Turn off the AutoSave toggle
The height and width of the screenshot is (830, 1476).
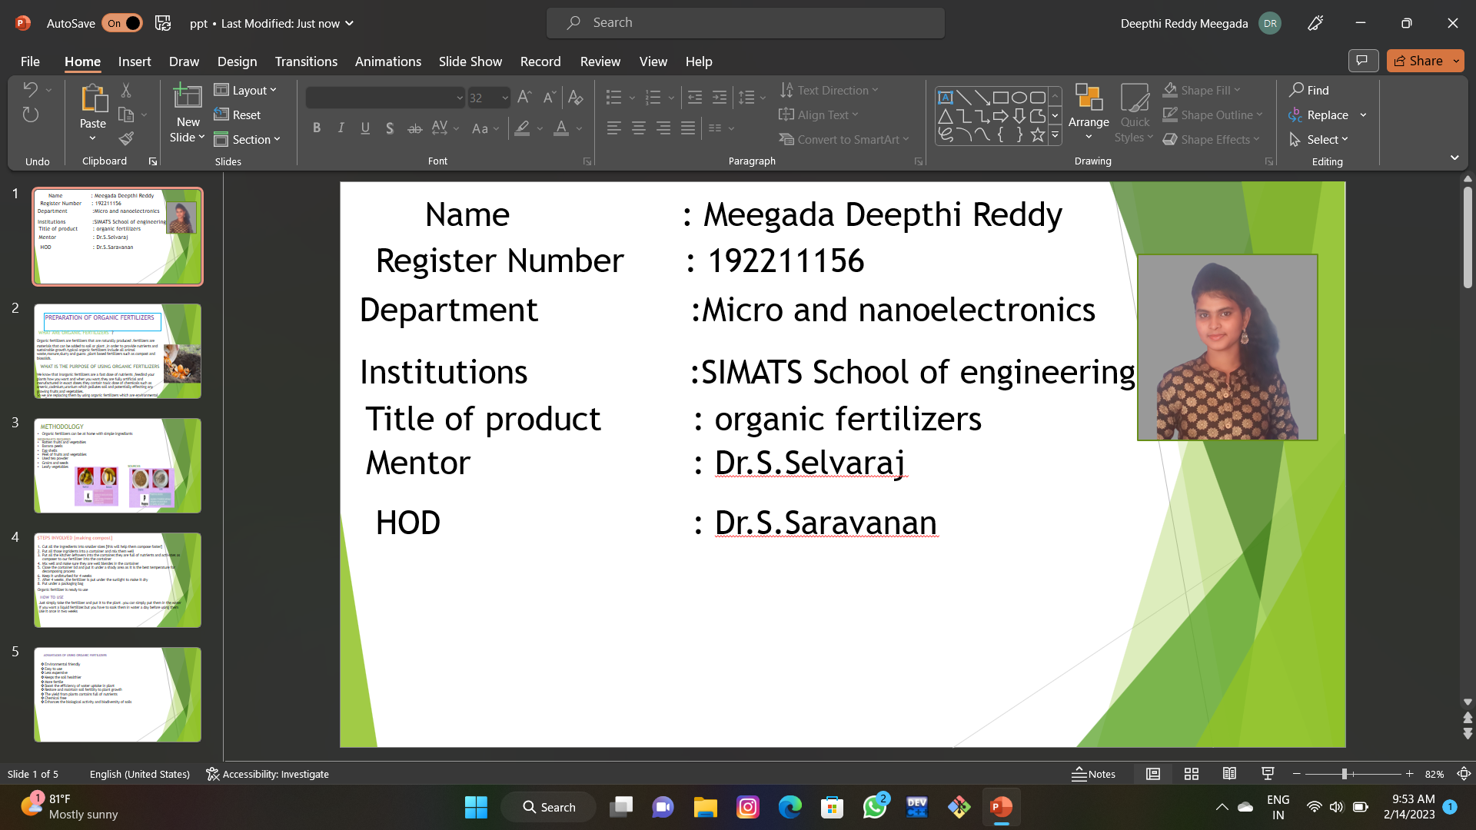click(x=121, y=23)
